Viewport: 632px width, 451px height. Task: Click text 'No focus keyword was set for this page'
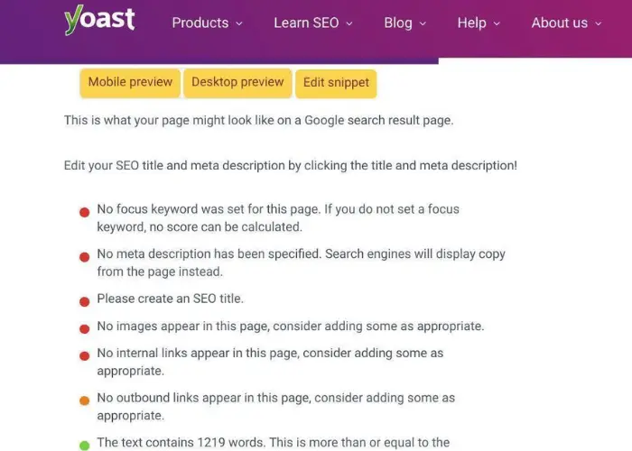tap(209, 209)
